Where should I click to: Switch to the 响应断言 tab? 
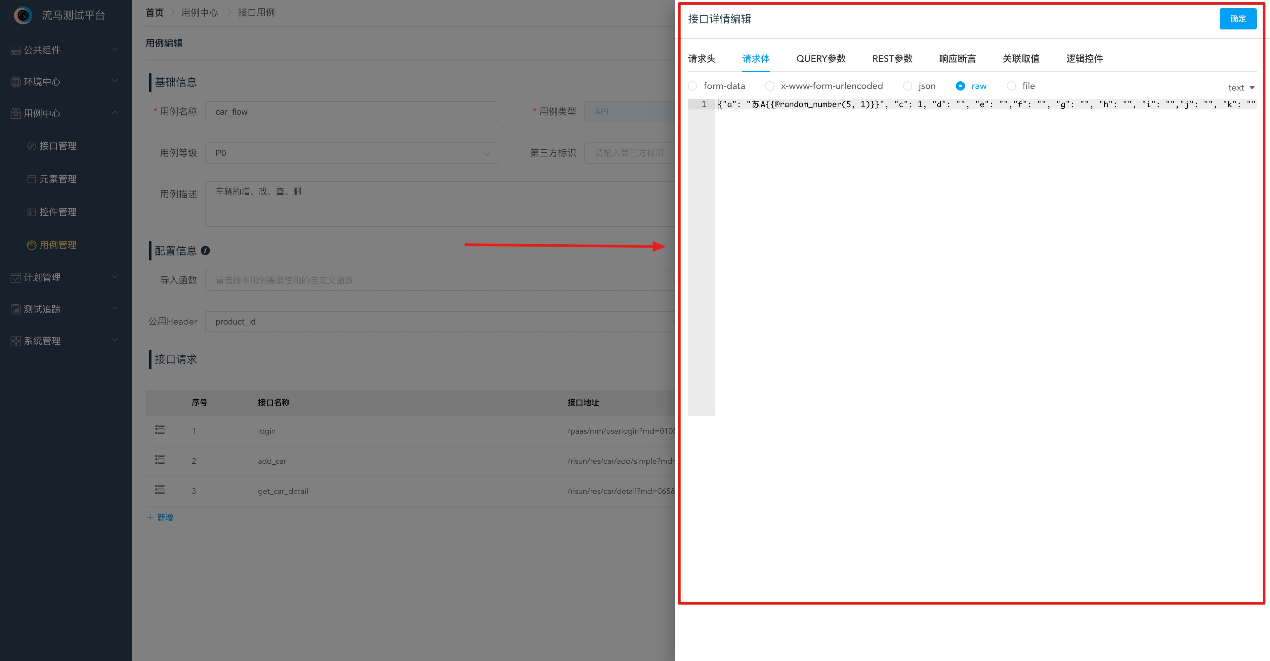[957, 58]
